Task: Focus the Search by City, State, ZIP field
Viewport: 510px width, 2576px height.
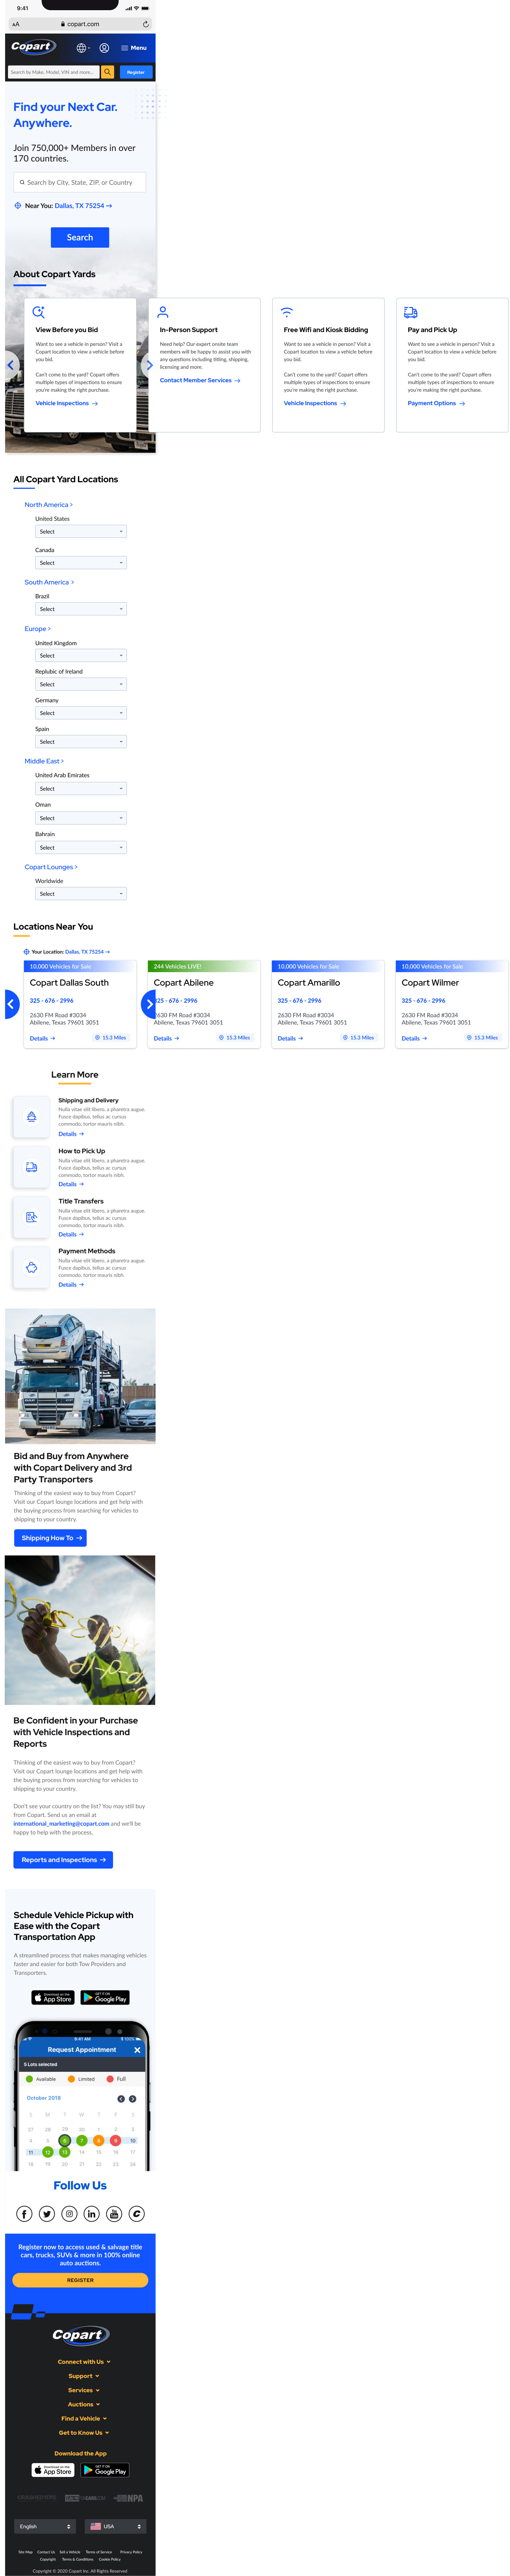Action: point(80,182)
